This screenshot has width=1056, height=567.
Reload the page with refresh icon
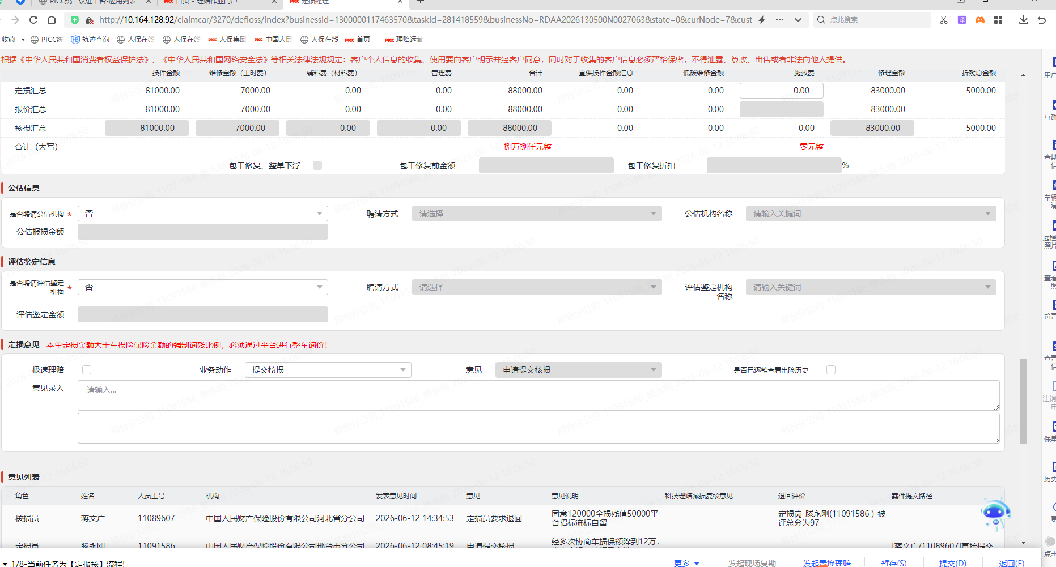click(33, 20)
